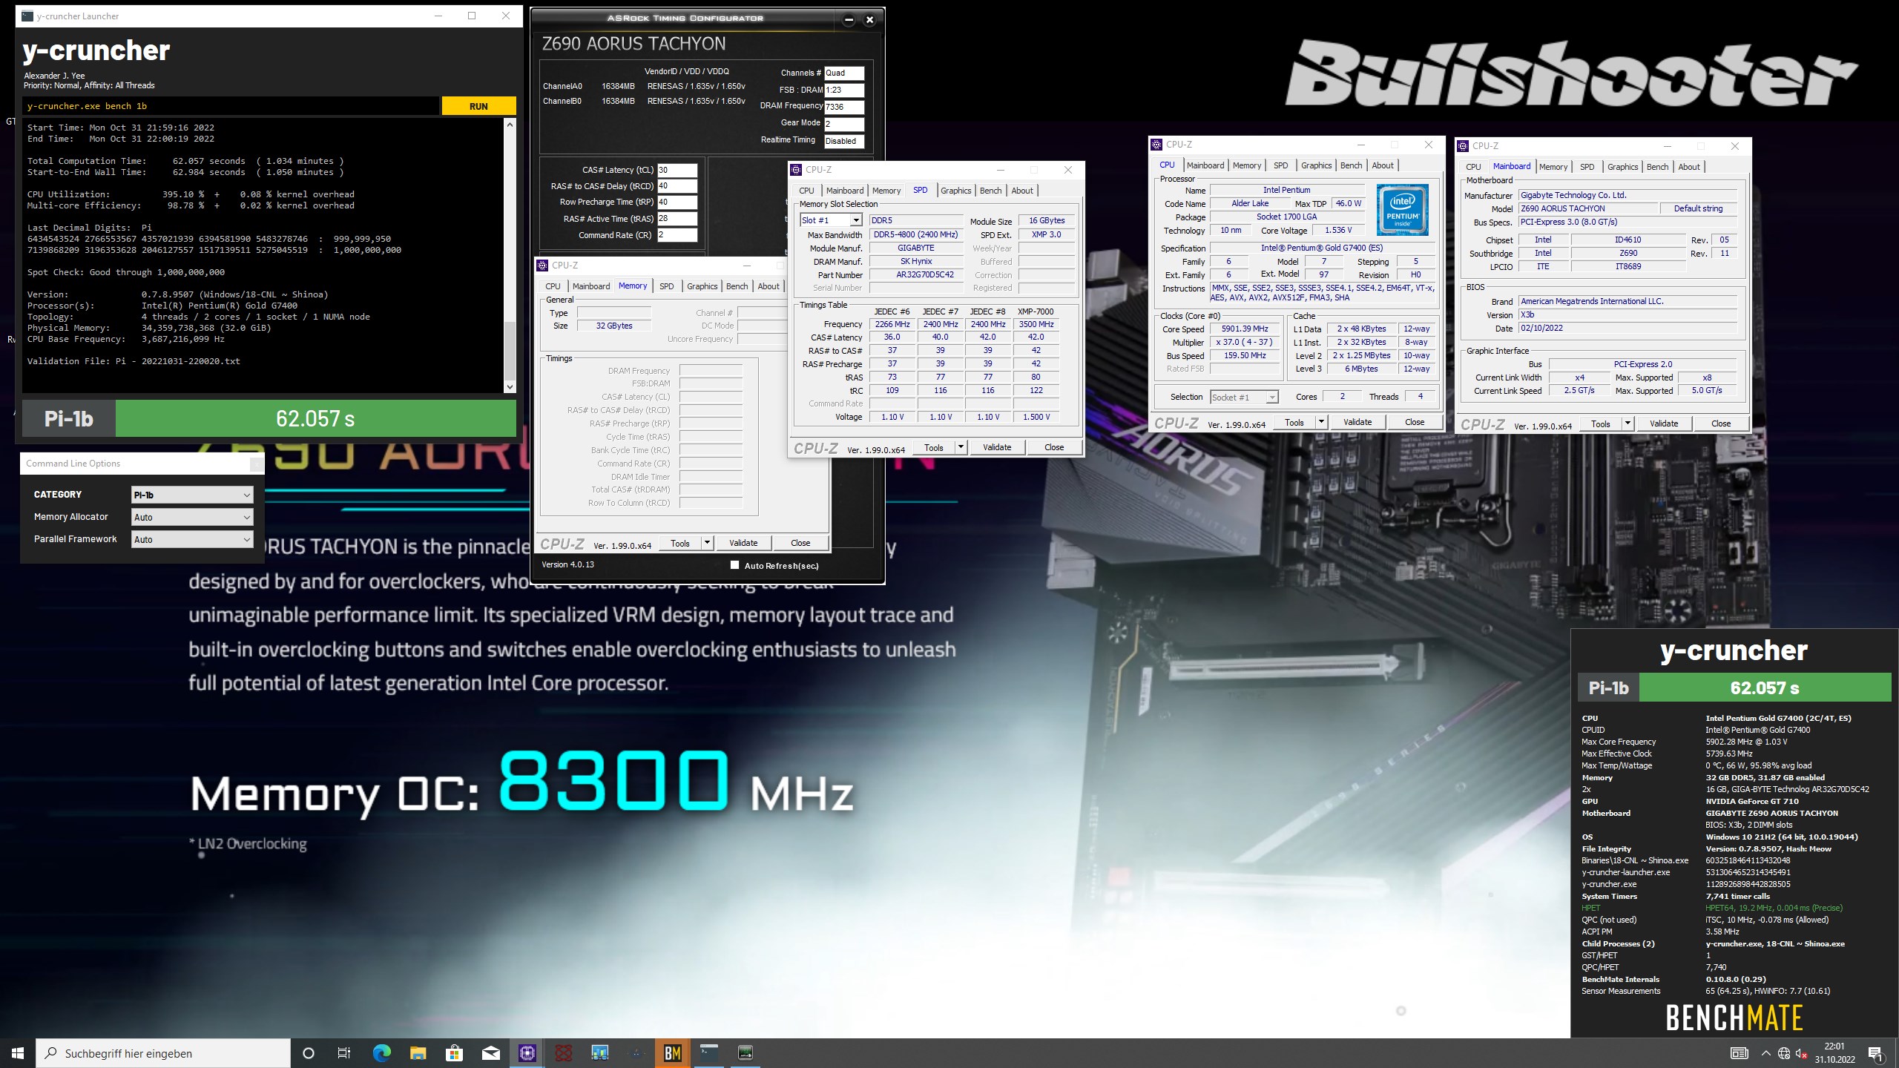
Task: Open the Memory Allocator dropdown
Action: (192, 517)
